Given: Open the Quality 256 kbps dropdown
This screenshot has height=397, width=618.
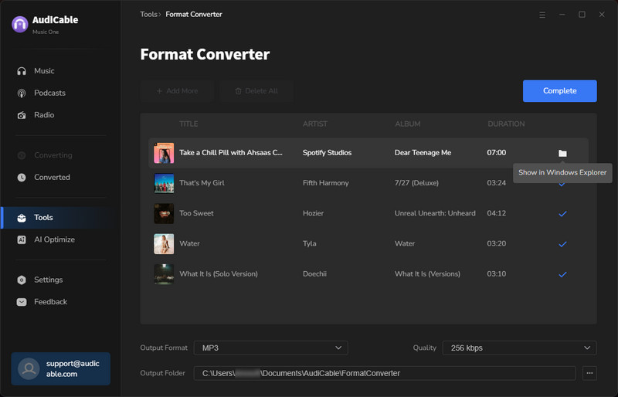Looking at the screenshot, I should [519, 348].
